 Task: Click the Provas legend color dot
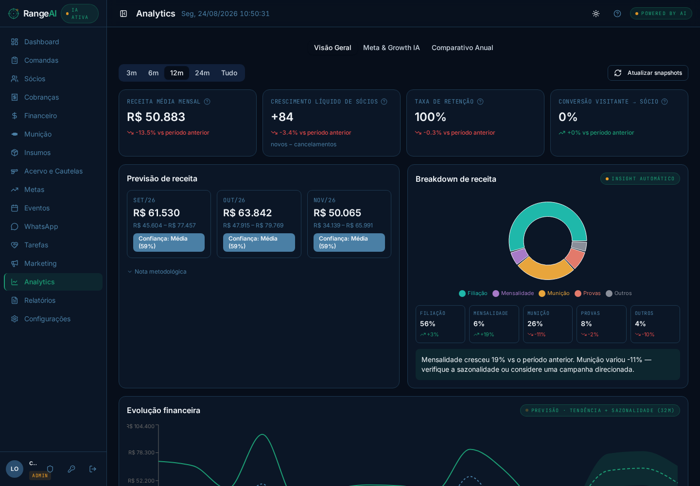pyautogui.click(x=578, y=294)
